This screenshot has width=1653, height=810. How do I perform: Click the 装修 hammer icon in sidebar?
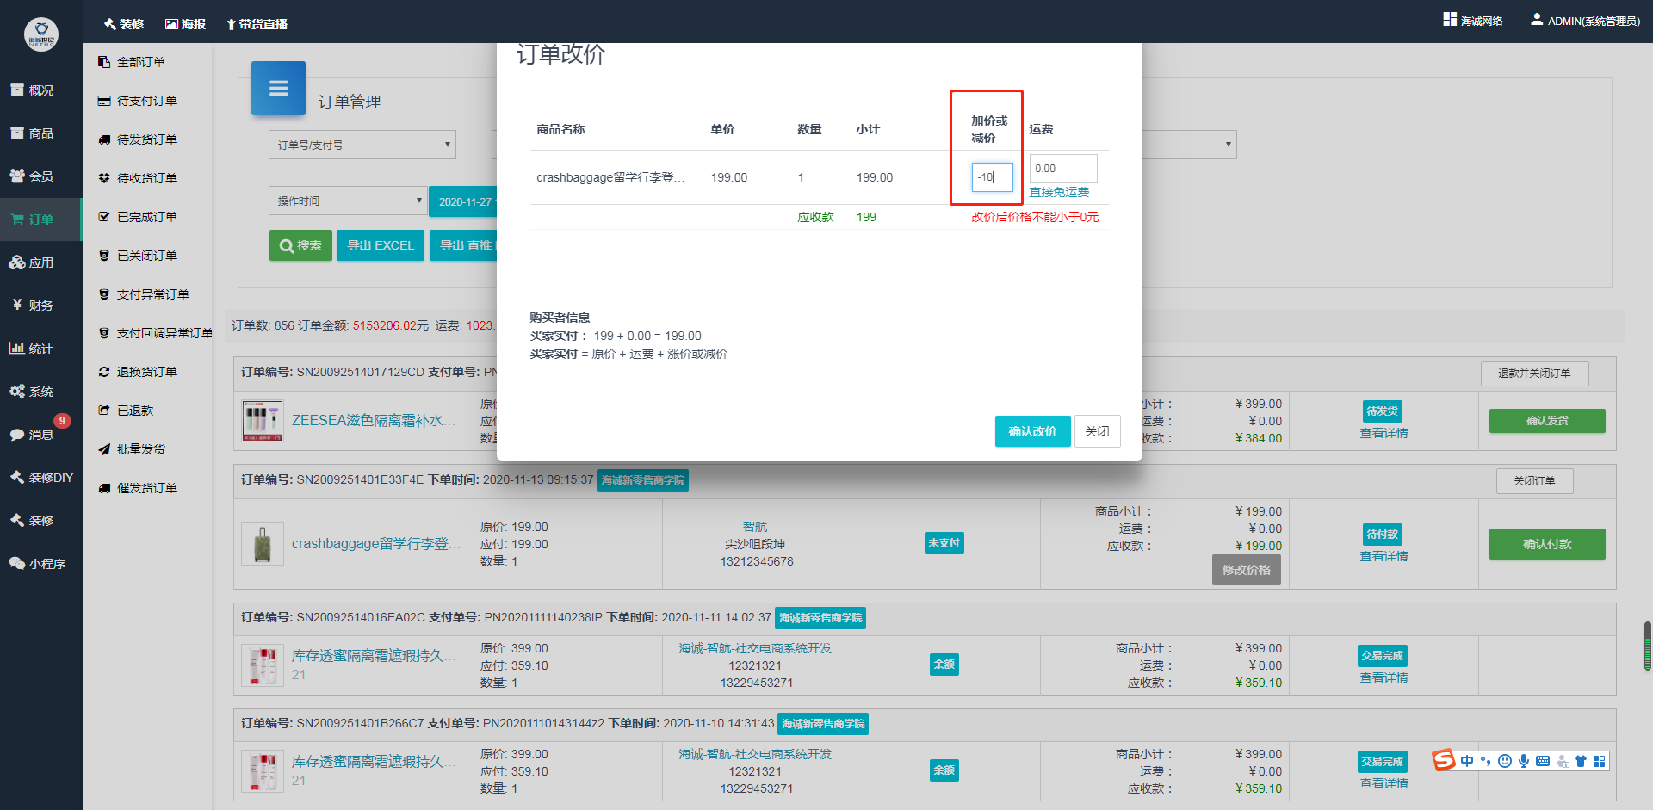17,520
